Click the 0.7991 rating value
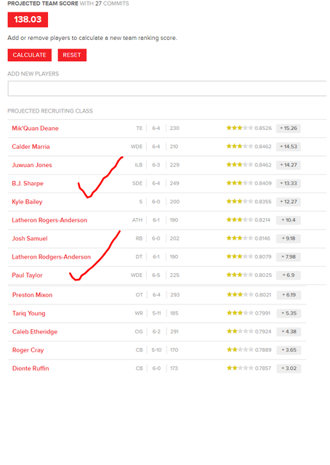The image size is (330, 465). pos(262,313)
